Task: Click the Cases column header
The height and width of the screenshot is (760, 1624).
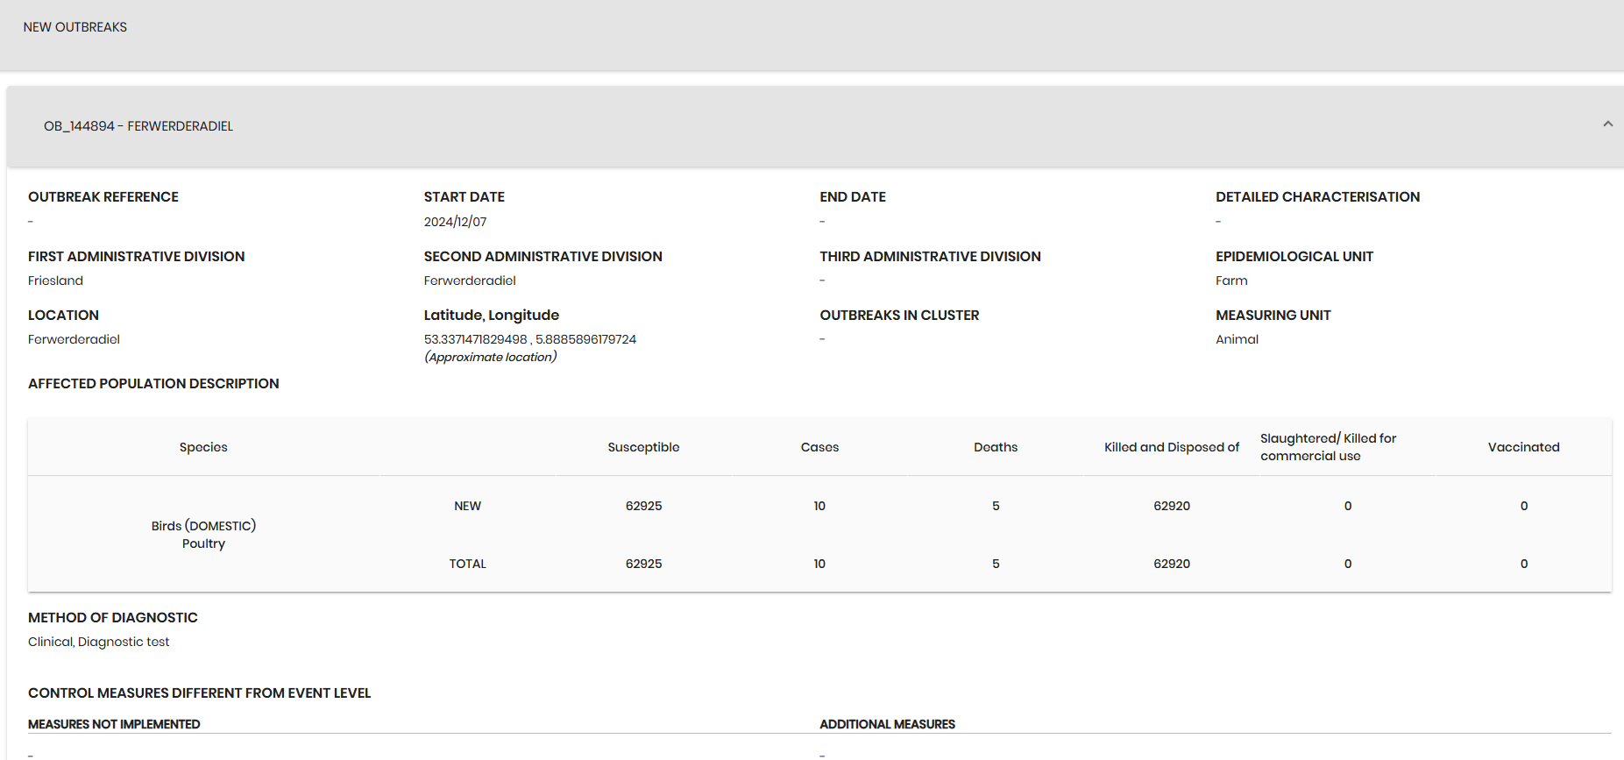Action: click(819, 447)
